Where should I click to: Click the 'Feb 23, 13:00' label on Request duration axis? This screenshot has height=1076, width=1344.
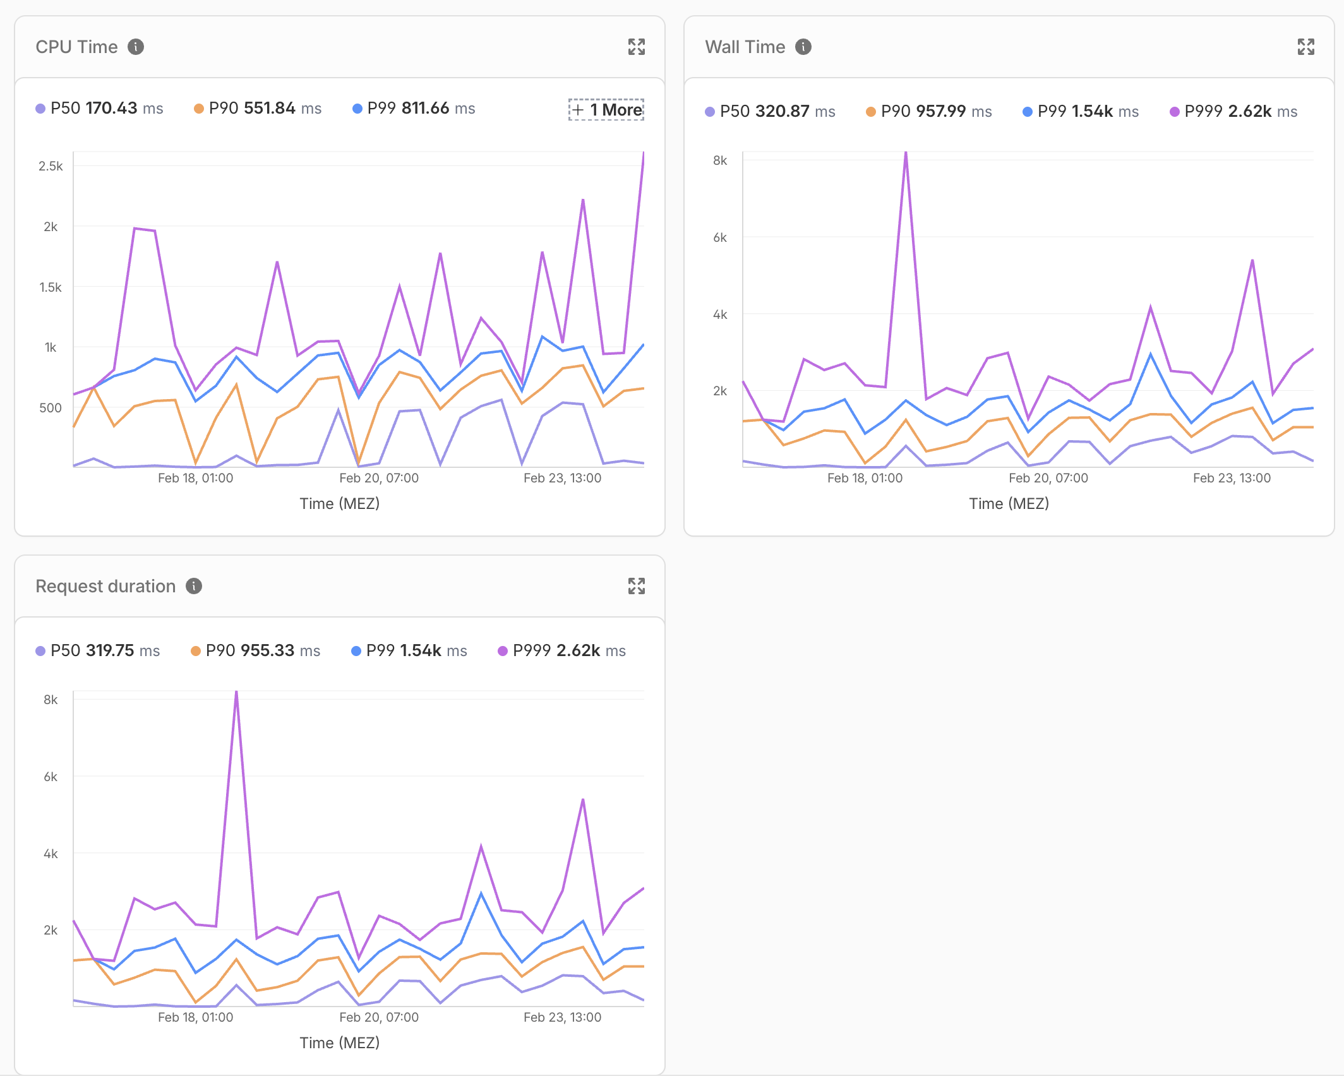[x=562, y=1017]
